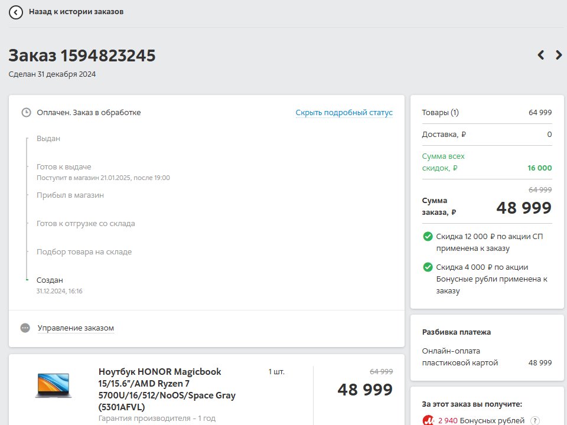Image resolution: width=567 pixels, height=425 pixels.
Task: Collapse detailed status via Скрыть подробный статус
Action: coord(344,112)
